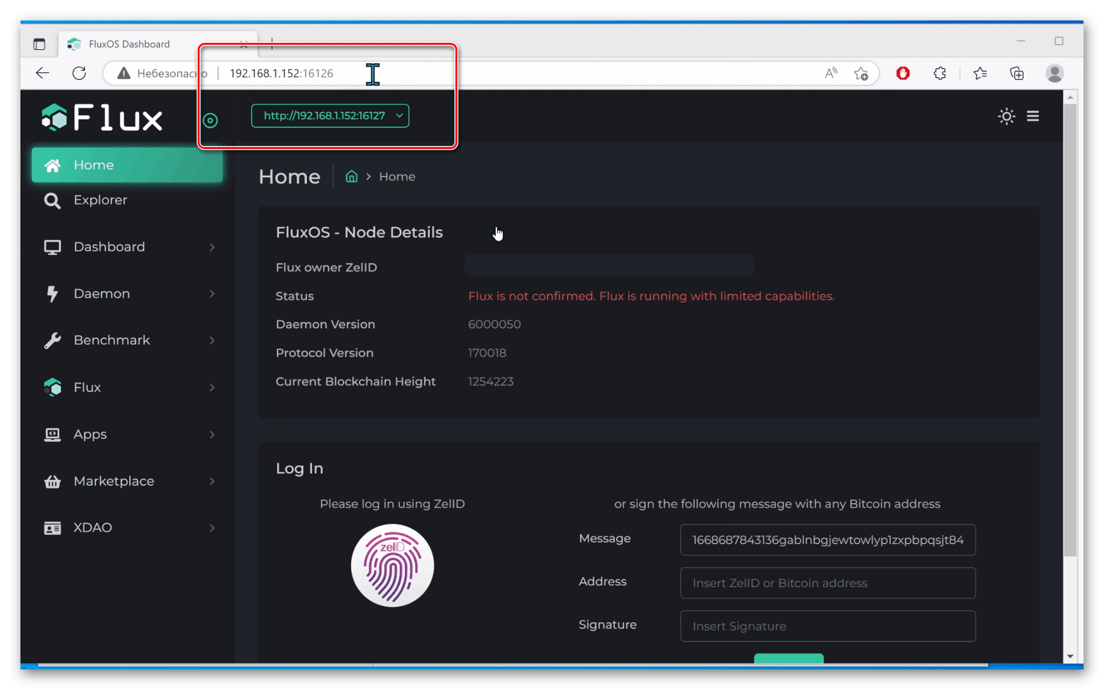Click the Explorer magnifier icon
Image resolution: width=1104 pixels, height=690 pixels.
(52, 201)
